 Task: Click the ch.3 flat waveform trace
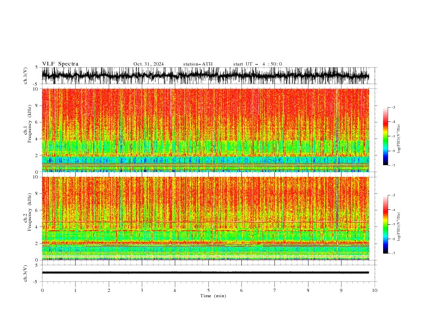[x=205, y=273]
